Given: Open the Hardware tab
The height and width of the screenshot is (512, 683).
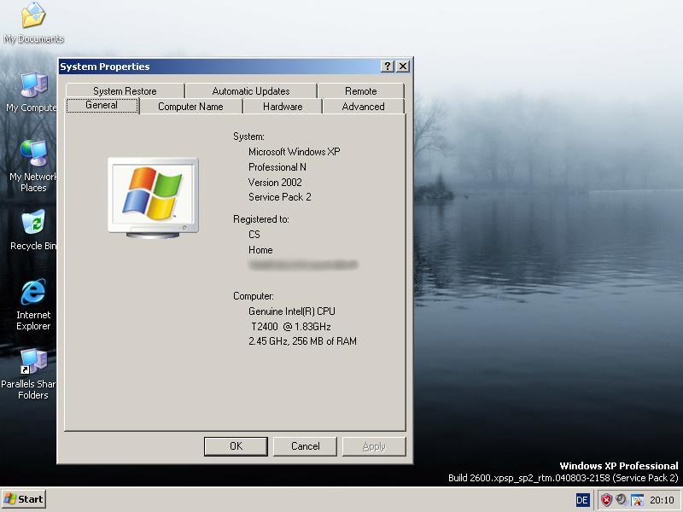Looking at the screenshot, I should [x=283, y=107].
